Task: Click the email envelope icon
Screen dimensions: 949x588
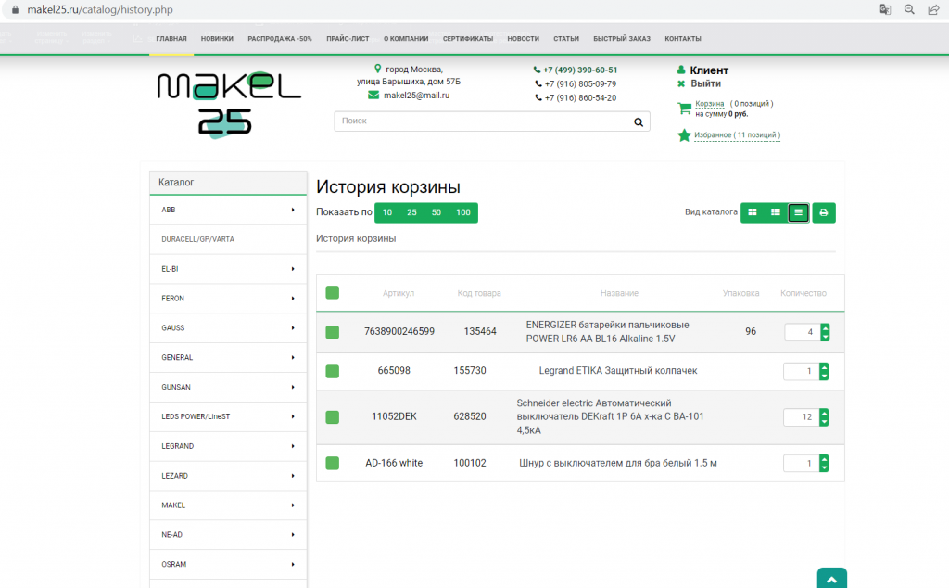Action: click(373, 96)
